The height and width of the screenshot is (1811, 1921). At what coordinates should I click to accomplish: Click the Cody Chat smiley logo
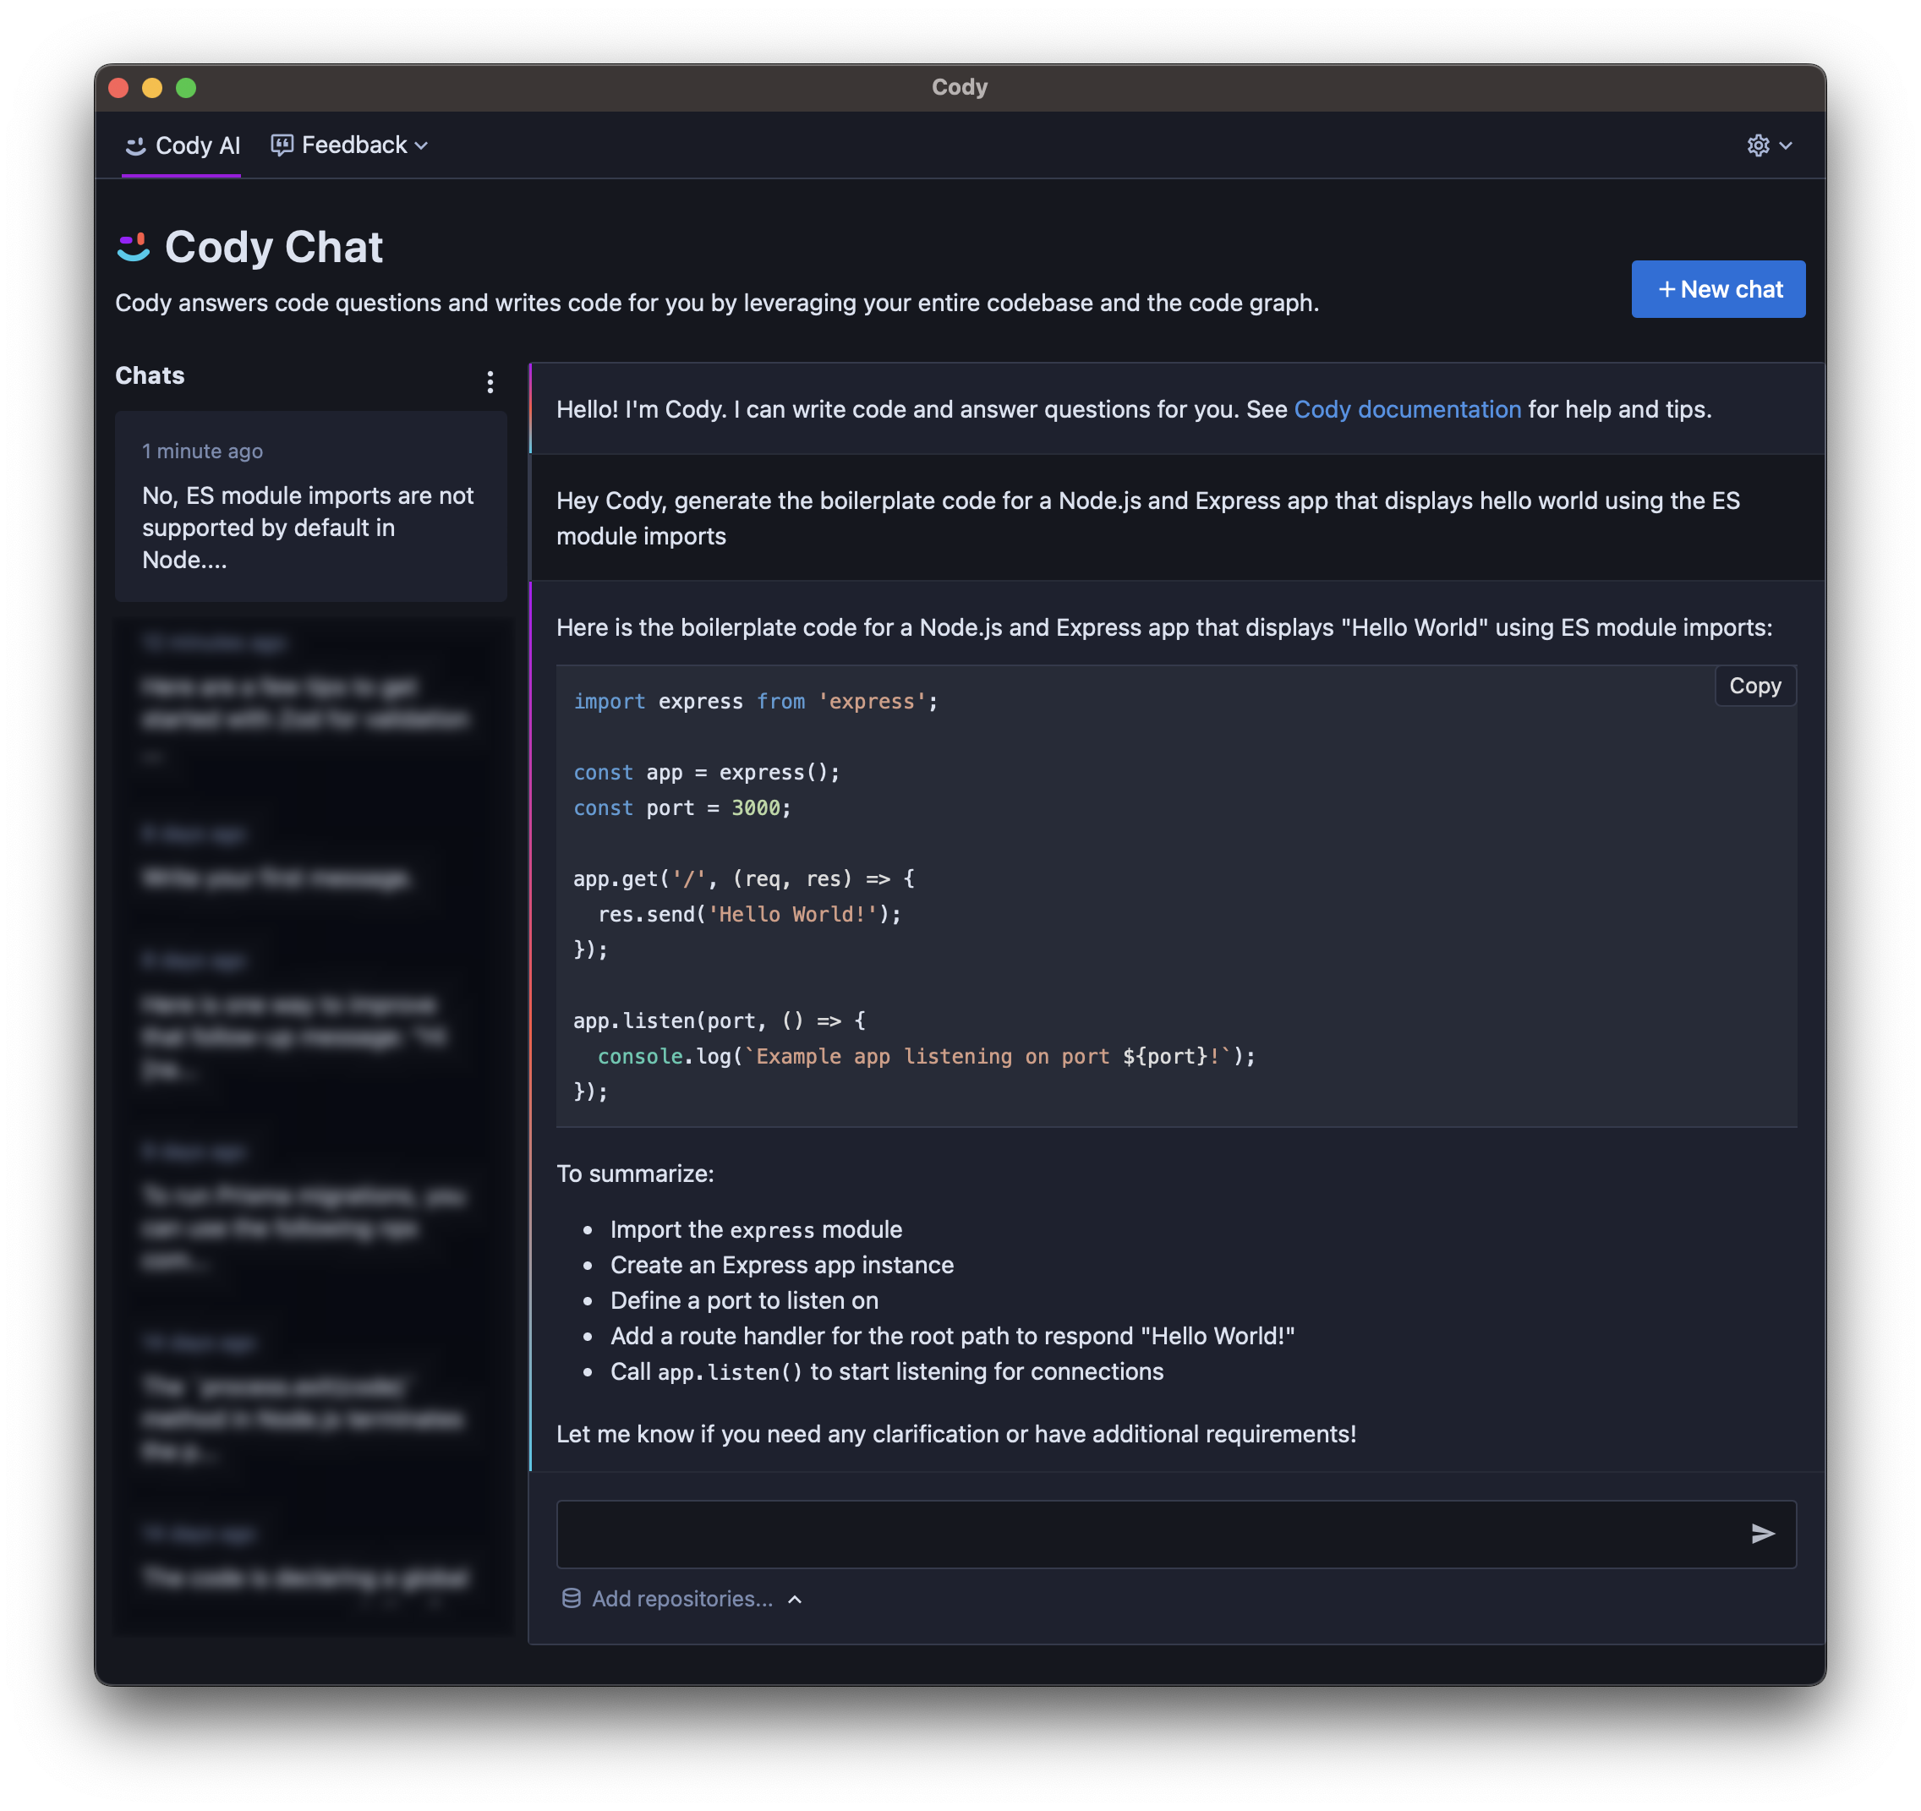[134, 248]
